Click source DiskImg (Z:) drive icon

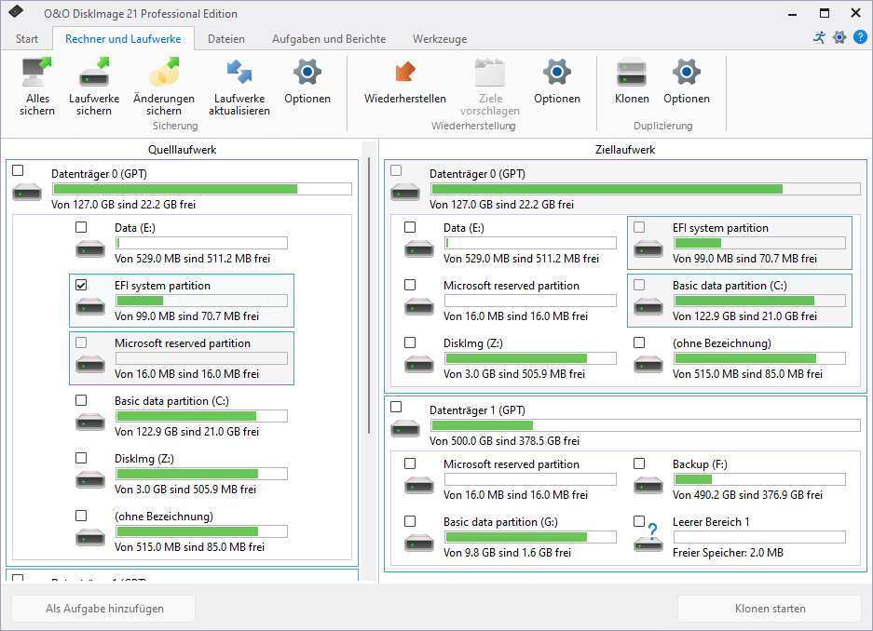(90, 480)
